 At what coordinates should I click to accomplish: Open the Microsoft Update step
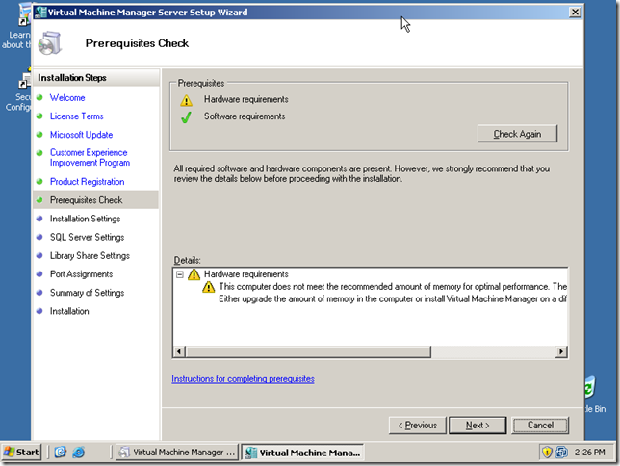tap(81, 135)
